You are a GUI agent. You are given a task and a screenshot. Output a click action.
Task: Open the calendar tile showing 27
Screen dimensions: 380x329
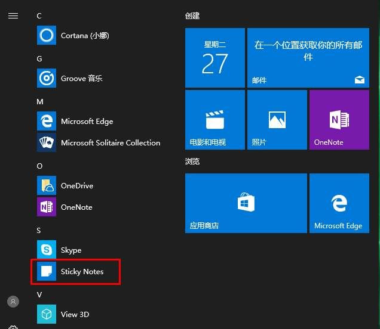[215, 58]
